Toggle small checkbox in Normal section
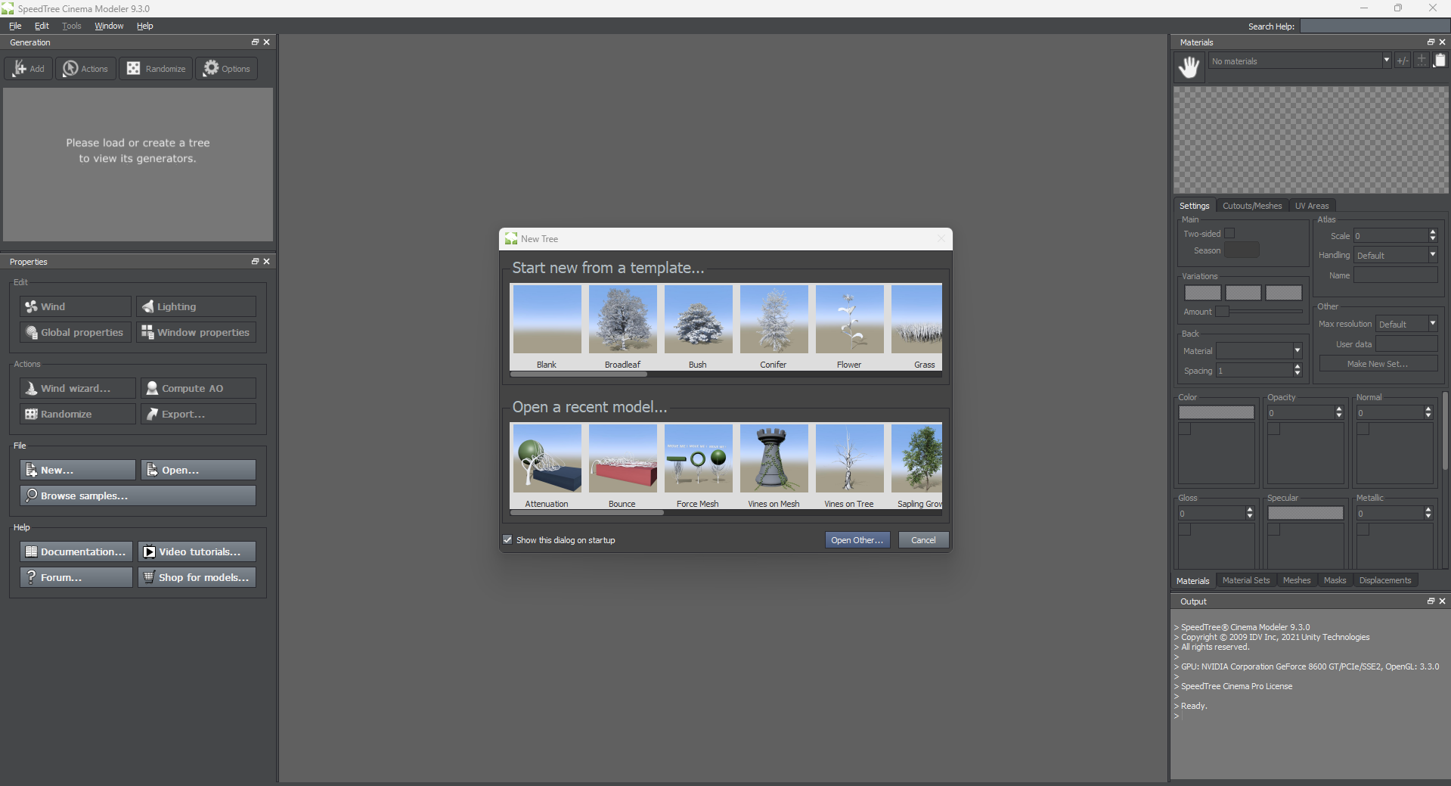 tap(1363, 429)
